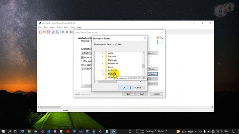
Task: Click folder tree scroll up arrow
Action: [143, 53]
